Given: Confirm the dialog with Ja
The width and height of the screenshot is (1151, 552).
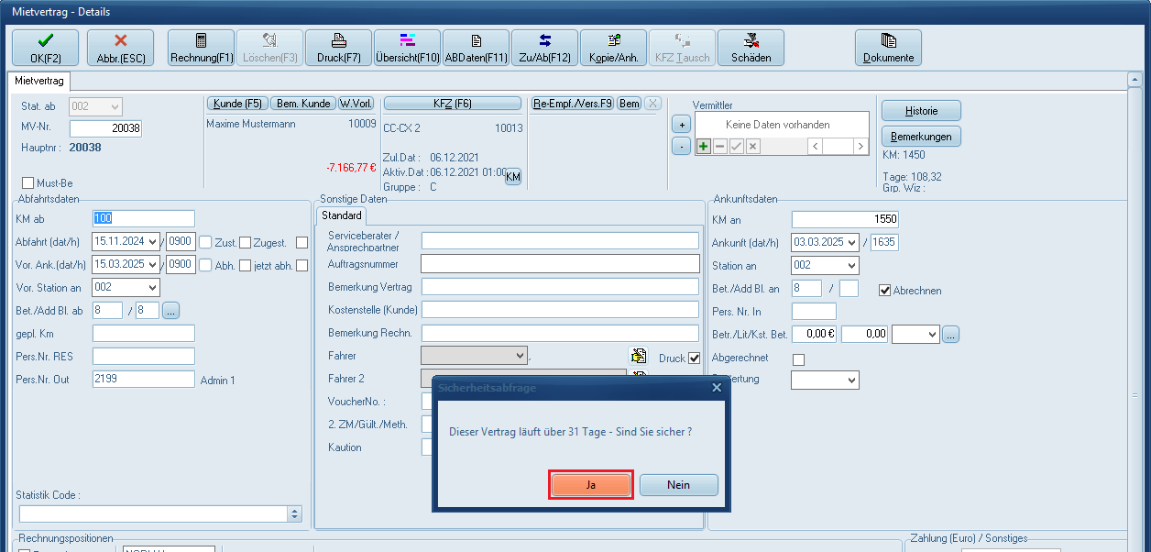Looking at the screenshot, I should [x=591, y=485].
